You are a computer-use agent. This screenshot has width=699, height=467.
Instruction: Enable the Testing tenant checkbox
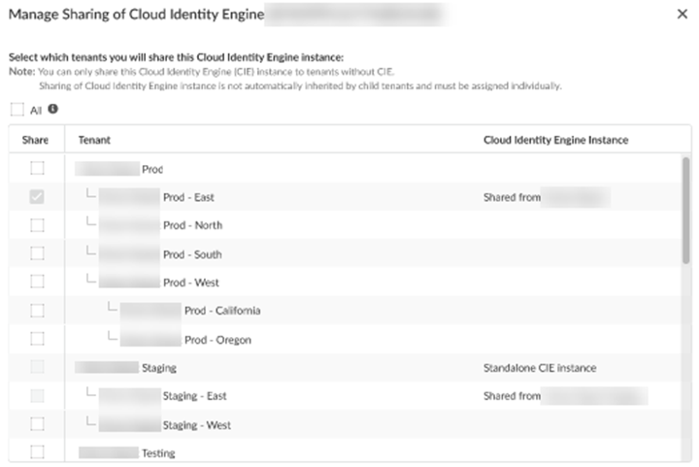(37, 451)
